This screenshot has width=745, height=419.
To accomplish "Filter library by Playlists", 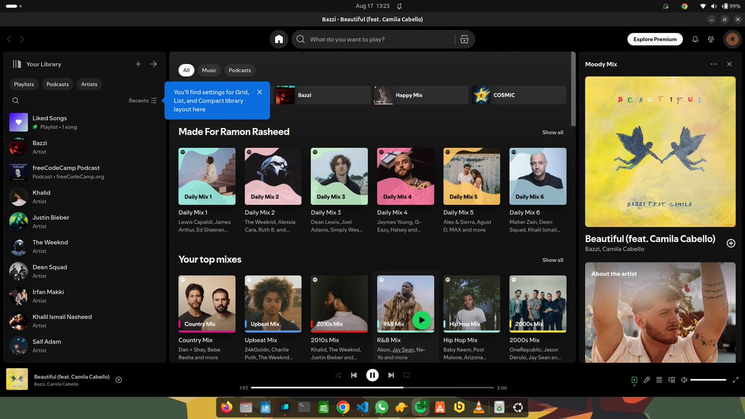I will pyautogui.click(x=24, y=84).
